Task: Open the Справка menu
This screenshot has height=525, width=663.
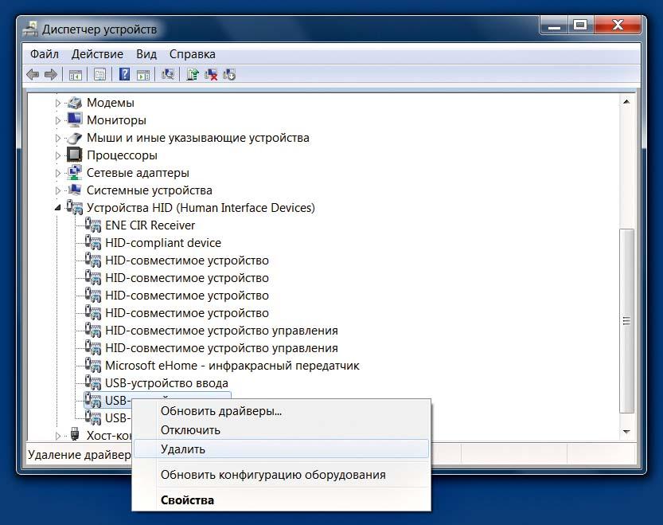Action: (x=192, y=54)
